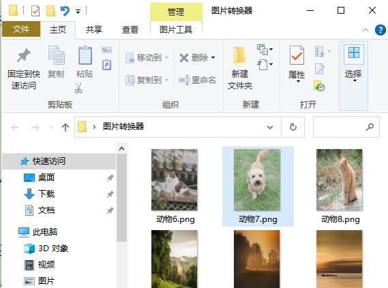This screenshot has height=288, width=388.
Task: Select 快速访问 in the navigation pane
Action: point(59,161)
